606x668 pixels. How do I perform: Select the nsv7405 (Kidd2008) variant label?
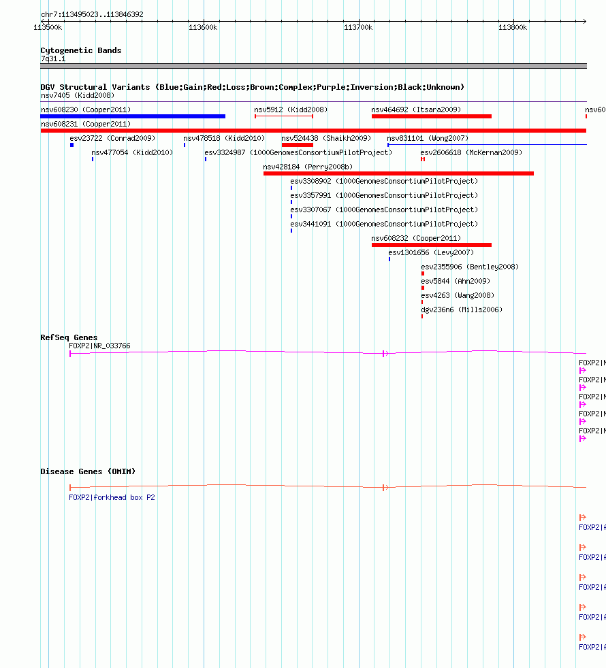(78, 95)
